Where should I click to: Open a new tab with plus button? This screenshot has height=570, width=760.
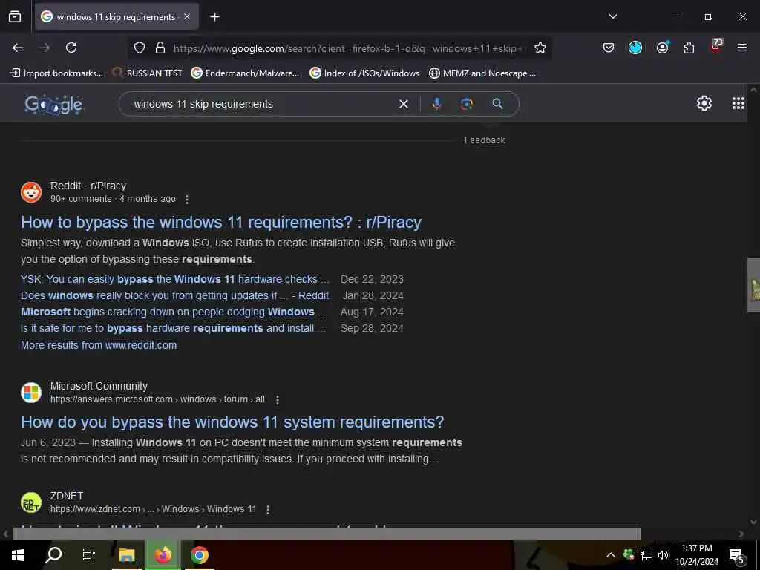(214, 17)
